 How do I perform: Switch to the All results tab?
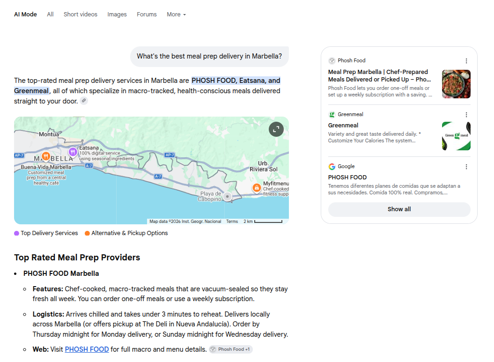point(51,15)
